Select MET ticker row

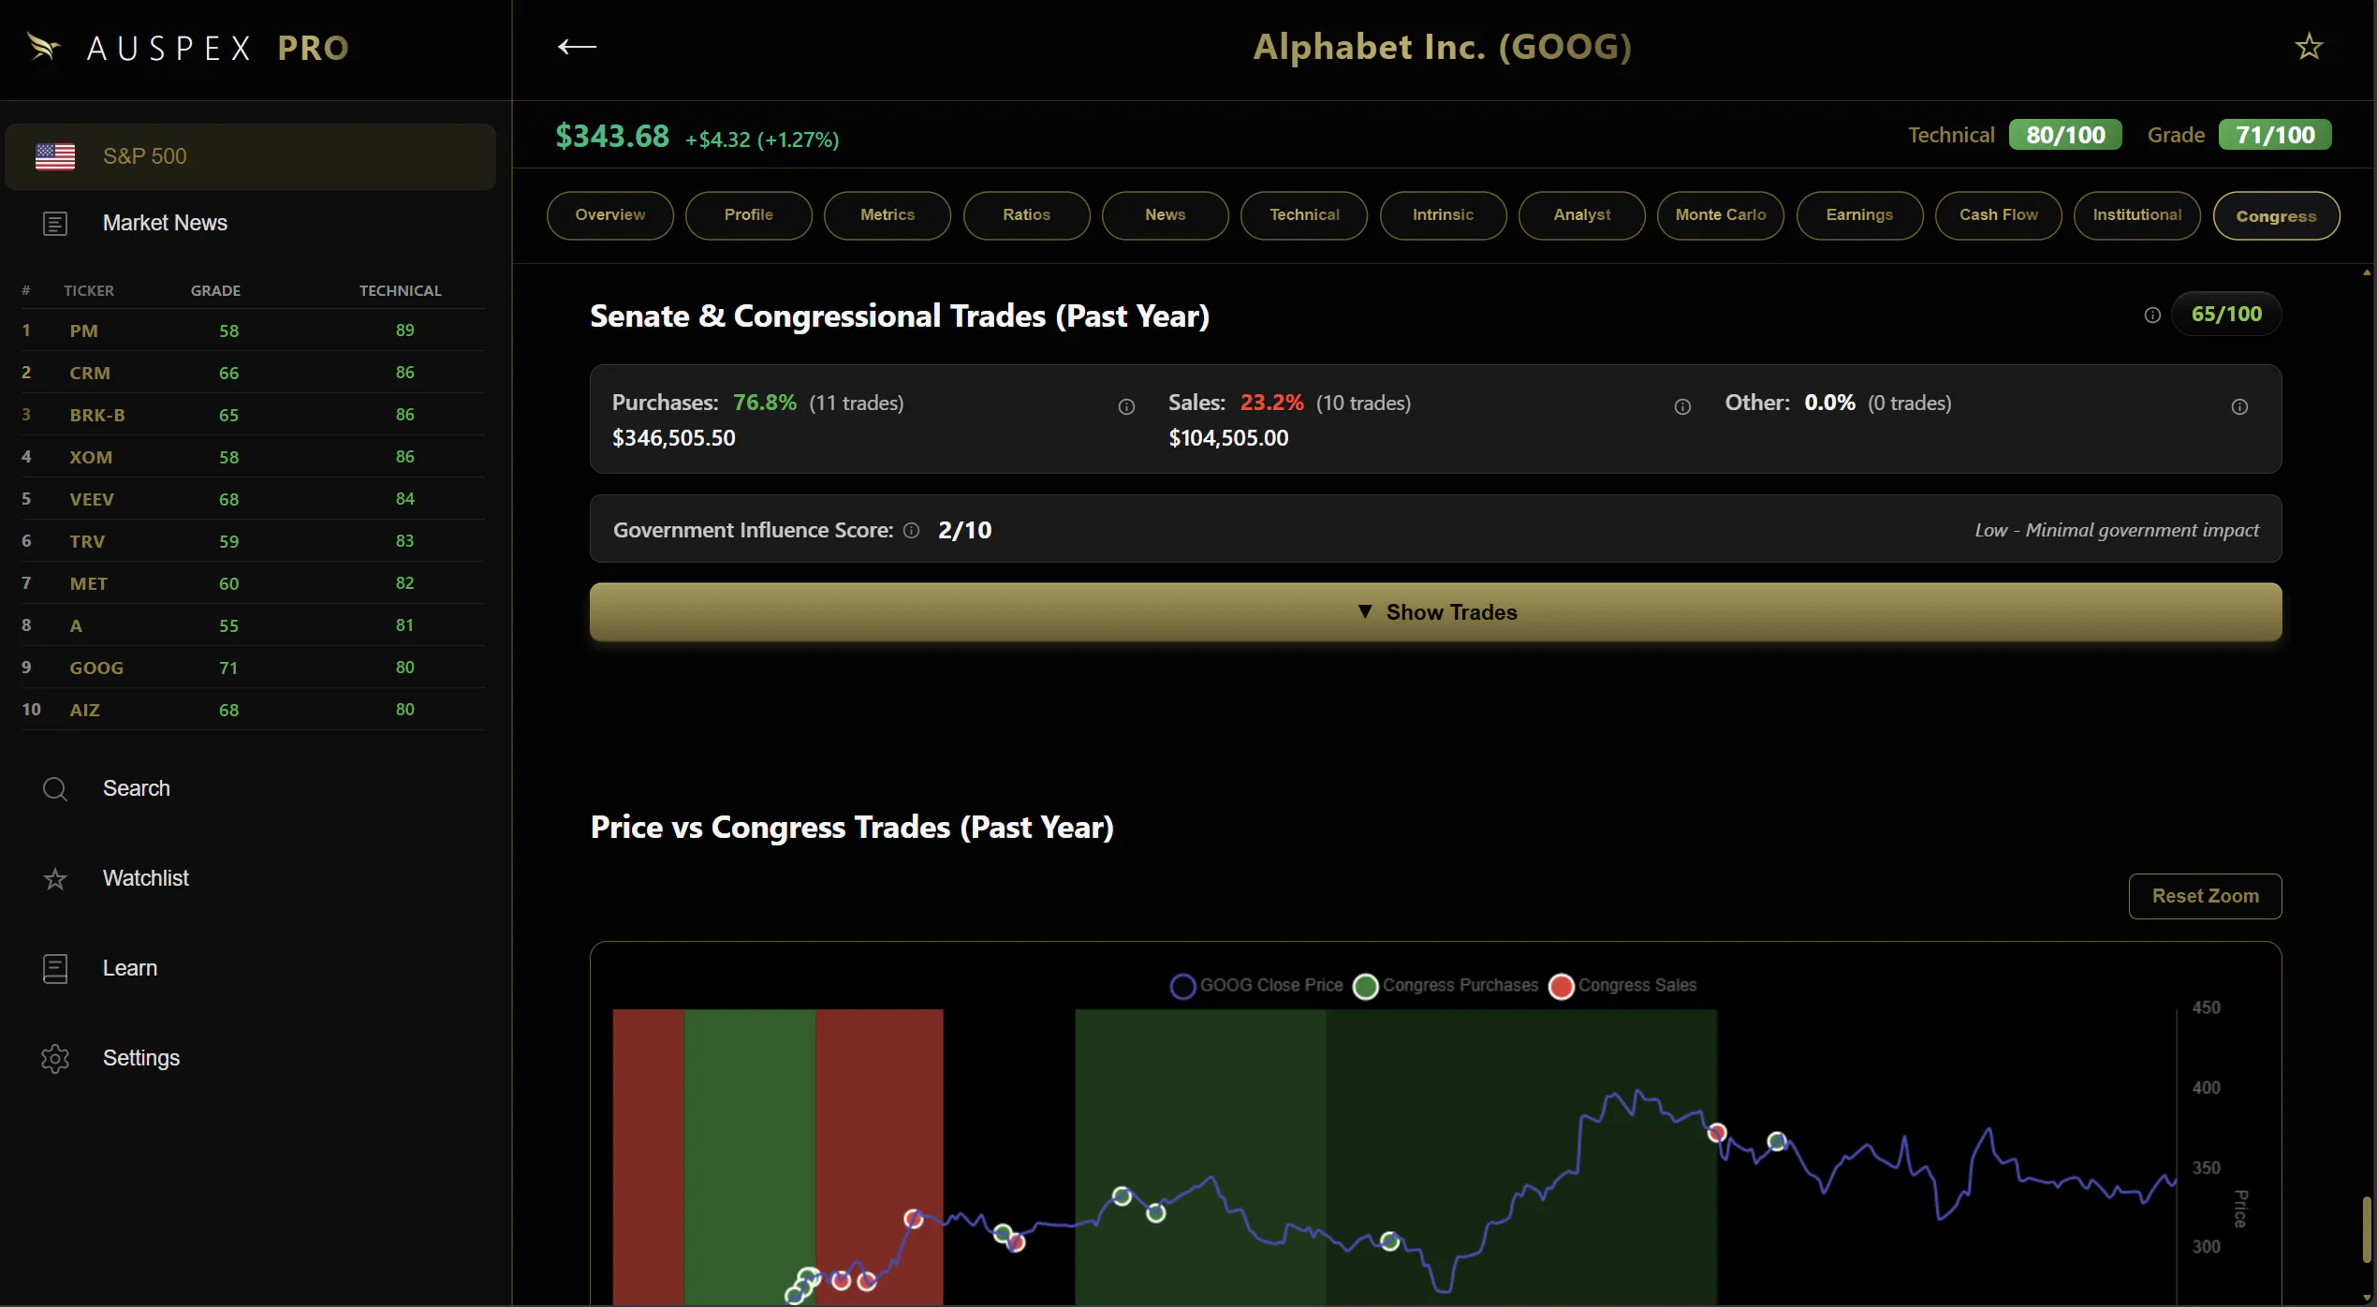point(253,583)
